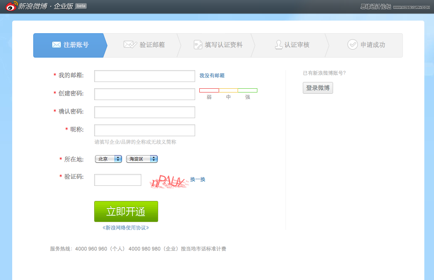
Task: Click the 确认密码 confirm password field
Action: [145, 112]
